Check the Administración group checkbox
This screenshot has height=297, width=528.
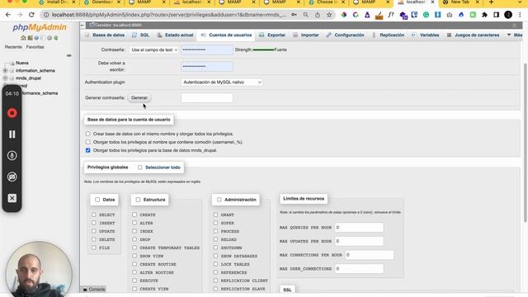coord(219,200)
